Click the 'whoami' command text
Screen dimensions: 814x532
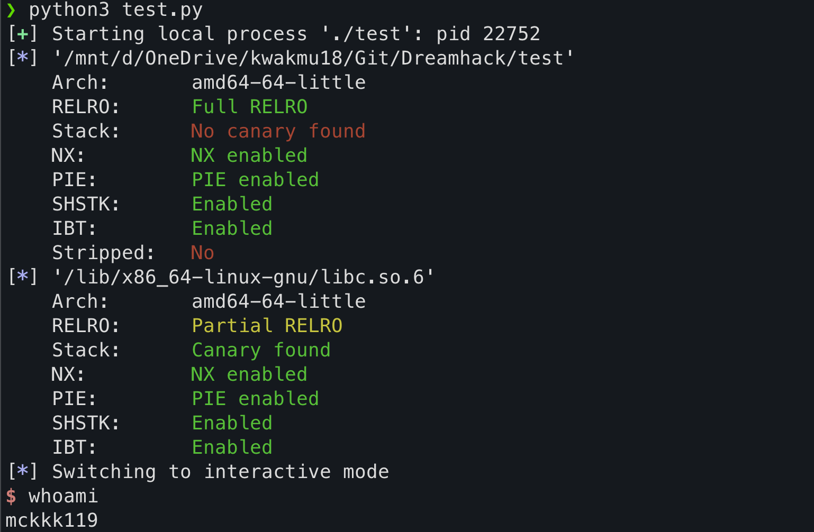[x=64, y=496]
